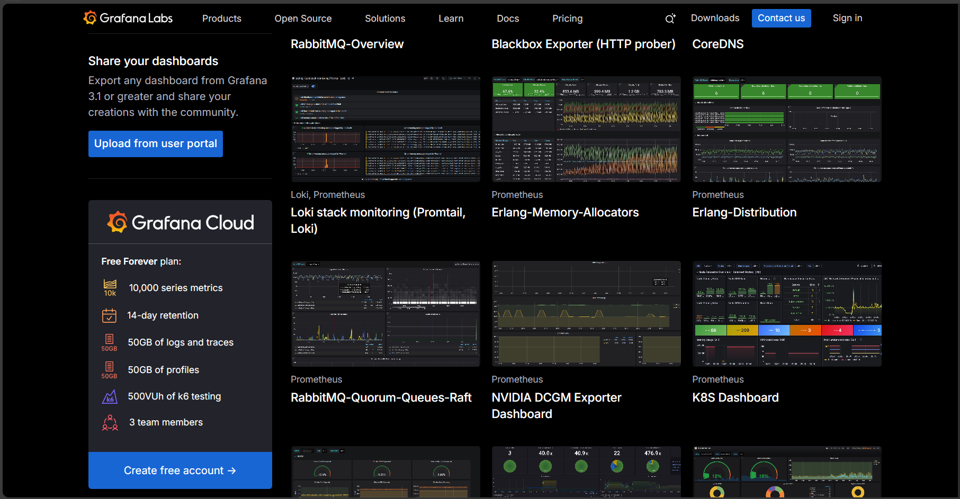Open the search icon in header

[x=670, y=19]
